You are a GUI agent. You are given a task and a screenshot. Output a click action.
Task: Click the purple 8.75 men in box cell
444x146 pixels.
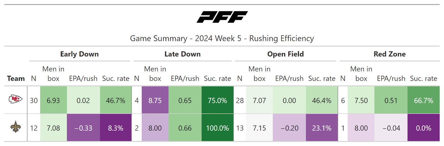click(155, 101)
